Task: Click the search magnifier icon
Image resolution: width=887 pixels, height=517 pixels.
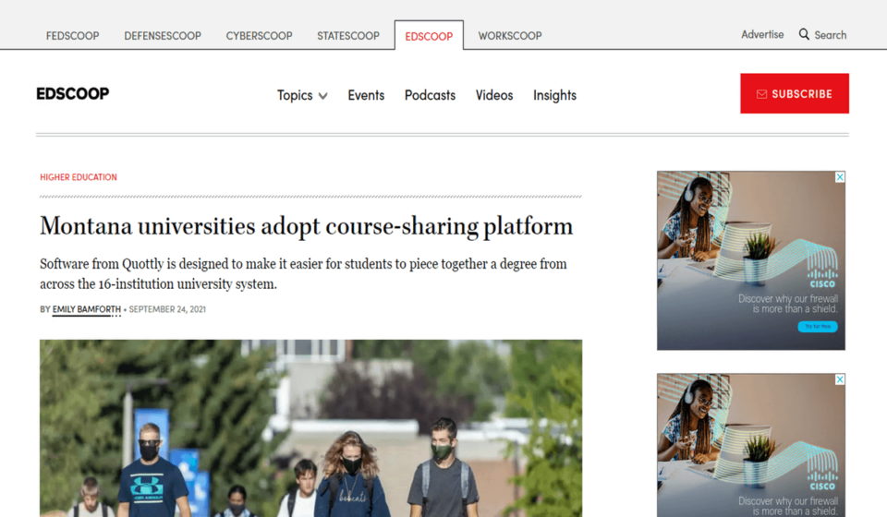Action: point(805,34)
